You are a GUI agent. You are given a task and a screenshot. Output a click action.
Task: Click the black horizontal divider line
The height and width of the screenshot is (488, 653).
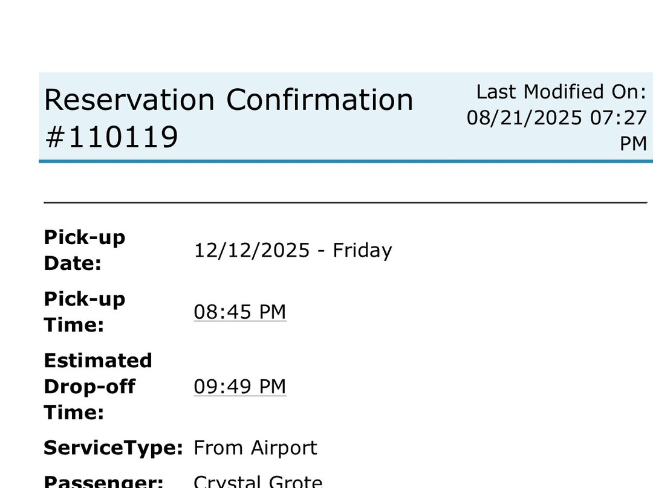[x=345, y=202]
